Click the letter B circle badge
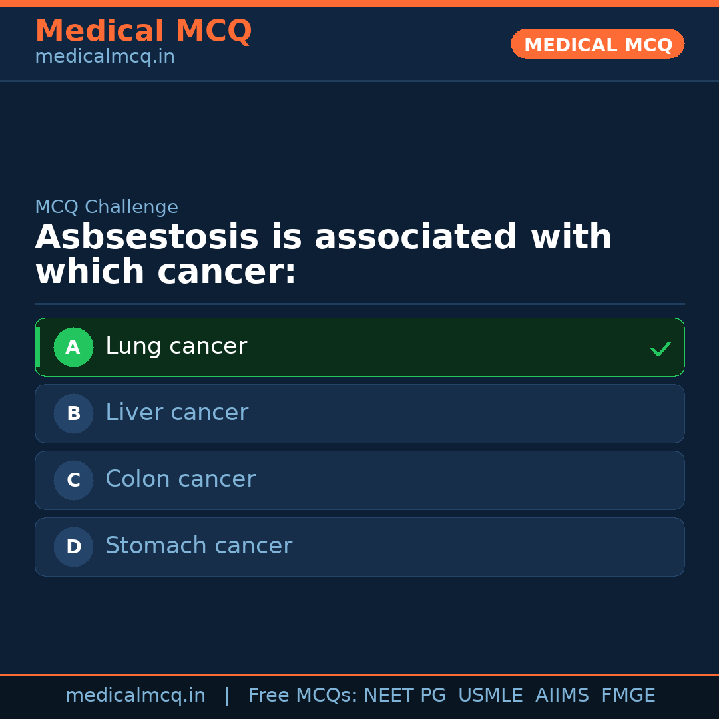This screenshot has height=719, width=719. pyautogui.click(x=73, y=413)
